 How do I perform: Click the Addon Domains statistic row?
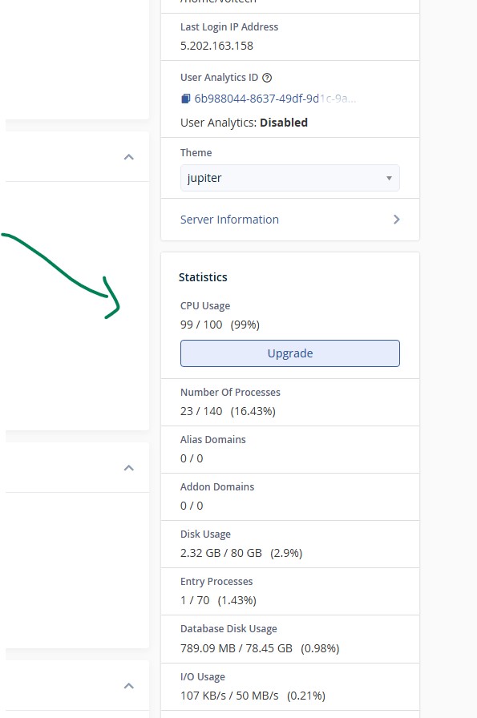[290, 497]
